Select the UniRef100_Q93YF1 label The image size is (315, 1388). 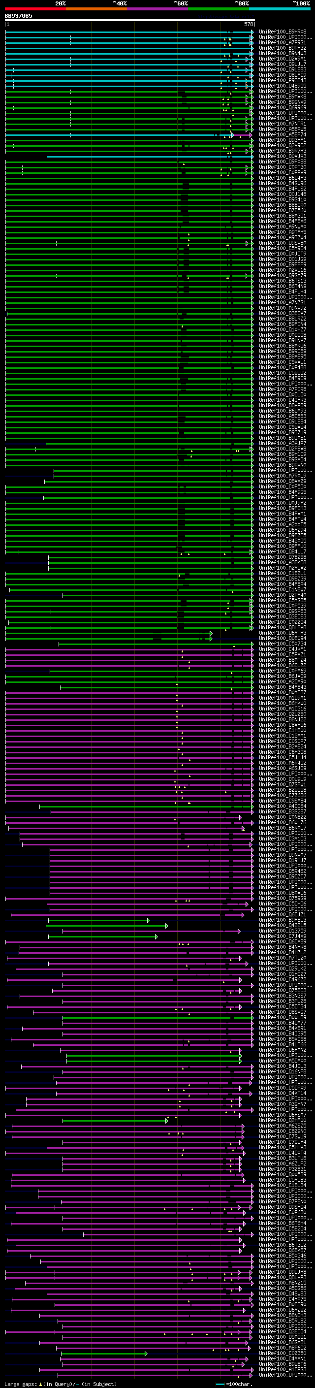283,140
